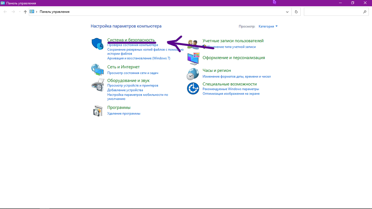The image size is (372, 209).
Task: Open the Программы category
Action: coord(119,107)
